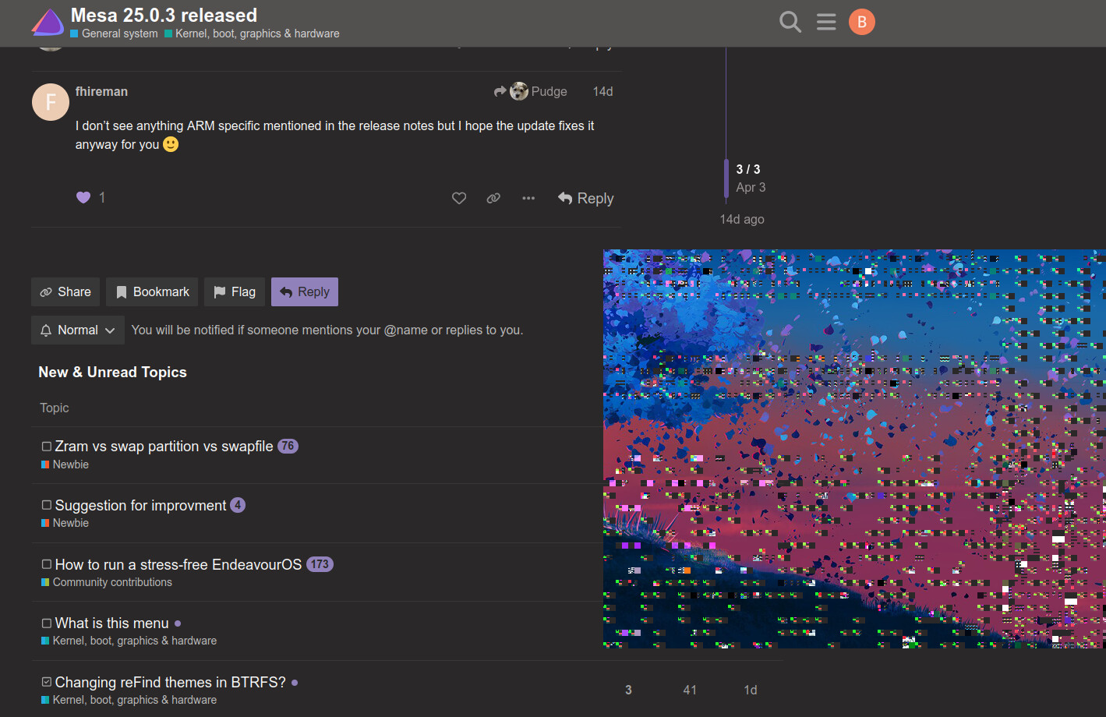
Task: Click the 173 unread badge
Action: tap(320, 564)
